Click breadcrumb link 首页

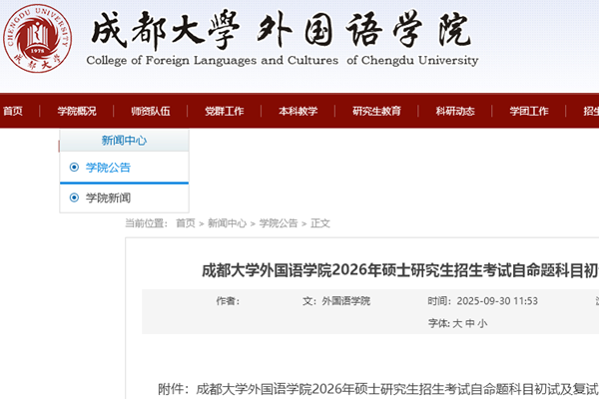(186, 223)
